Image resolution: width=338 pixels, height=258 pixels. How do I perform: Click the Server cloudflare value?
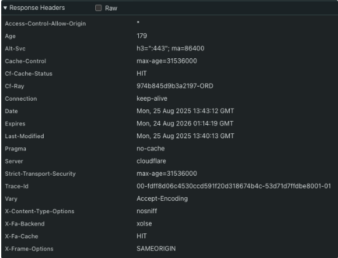coord(151,161)
